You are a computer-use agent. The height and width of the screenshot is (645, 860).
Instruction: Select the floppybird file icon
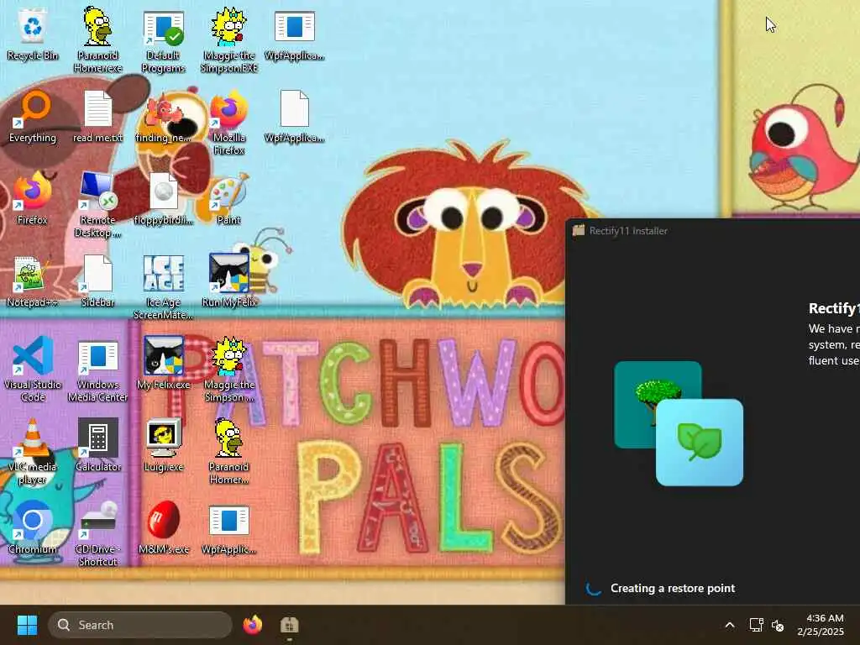[x=163, y=198]
